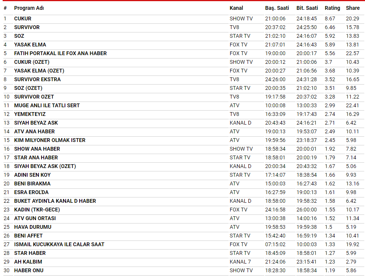Click the 'Program Adı' column header

pyautogui.click(x=29, y=8)
